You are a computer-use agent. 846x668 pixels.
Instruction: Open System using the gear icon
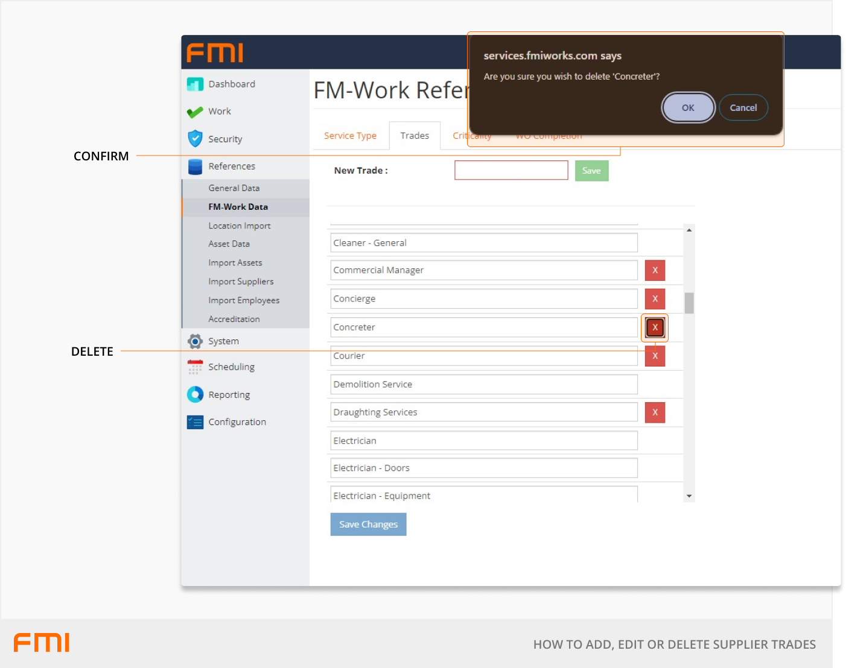(195, 341)
